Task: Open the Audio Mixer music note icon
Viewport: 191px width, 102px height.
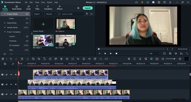Action: click(146, 59)
